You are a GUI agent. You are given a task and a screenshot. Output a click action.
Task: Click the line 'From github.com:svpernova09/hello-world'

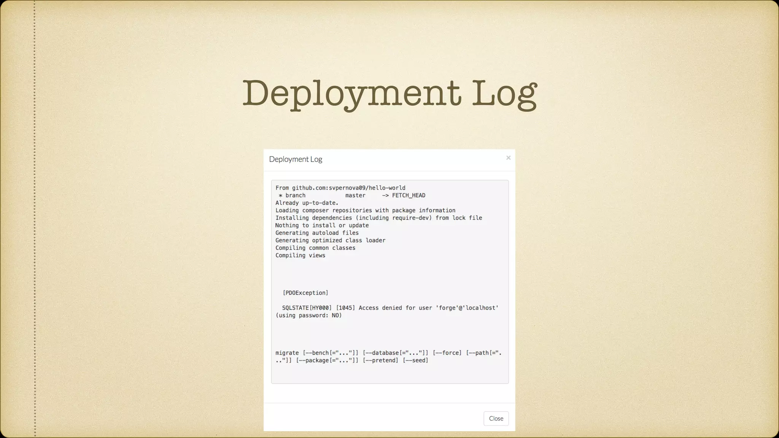pyautogui.click(x=340, y=188)
